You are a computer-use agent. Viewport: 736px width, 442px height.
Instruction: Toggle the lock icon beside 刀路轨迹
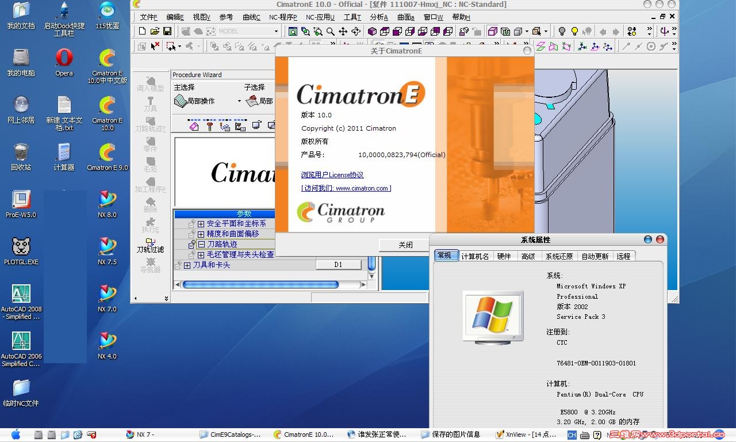coord(192,244)
